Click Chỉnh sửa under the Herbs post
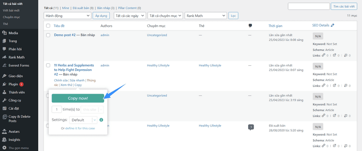Viewport: 362px width, 151px height. tap(61, 81)
